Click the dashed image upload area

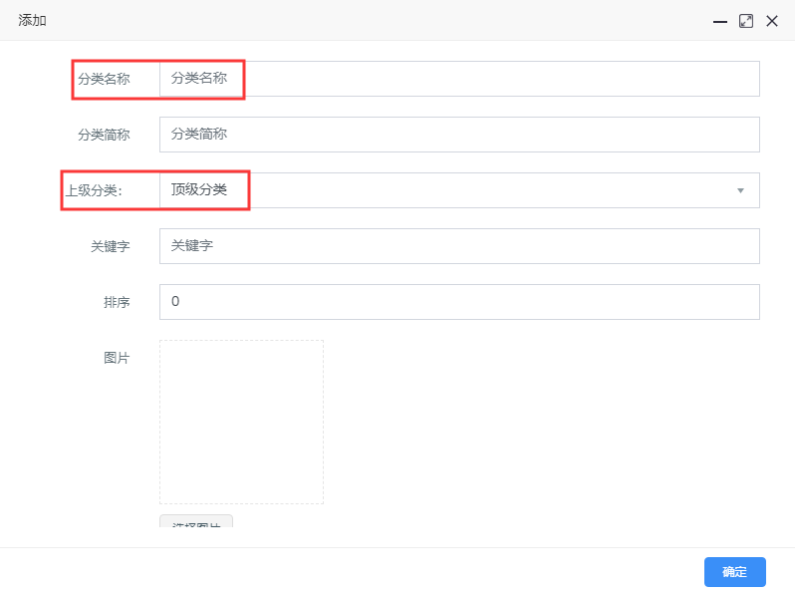[x=241, y=422]
